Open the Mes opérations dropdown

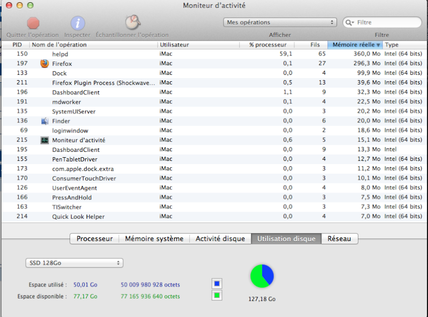click(280, 22)
